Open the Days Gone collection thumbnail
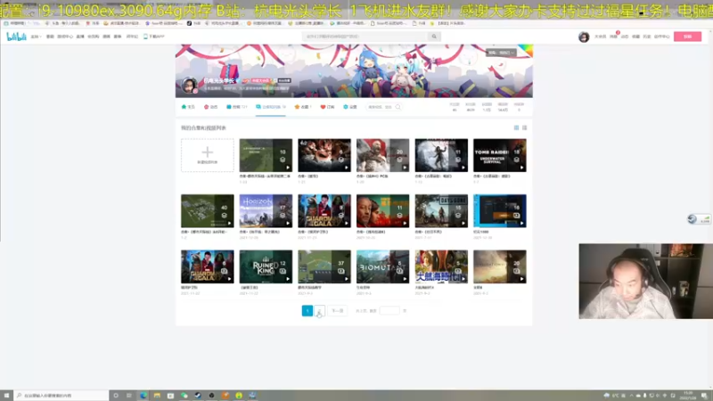This screenshot has width=713, height=401. pyautogui.click(x=441, y=211)
